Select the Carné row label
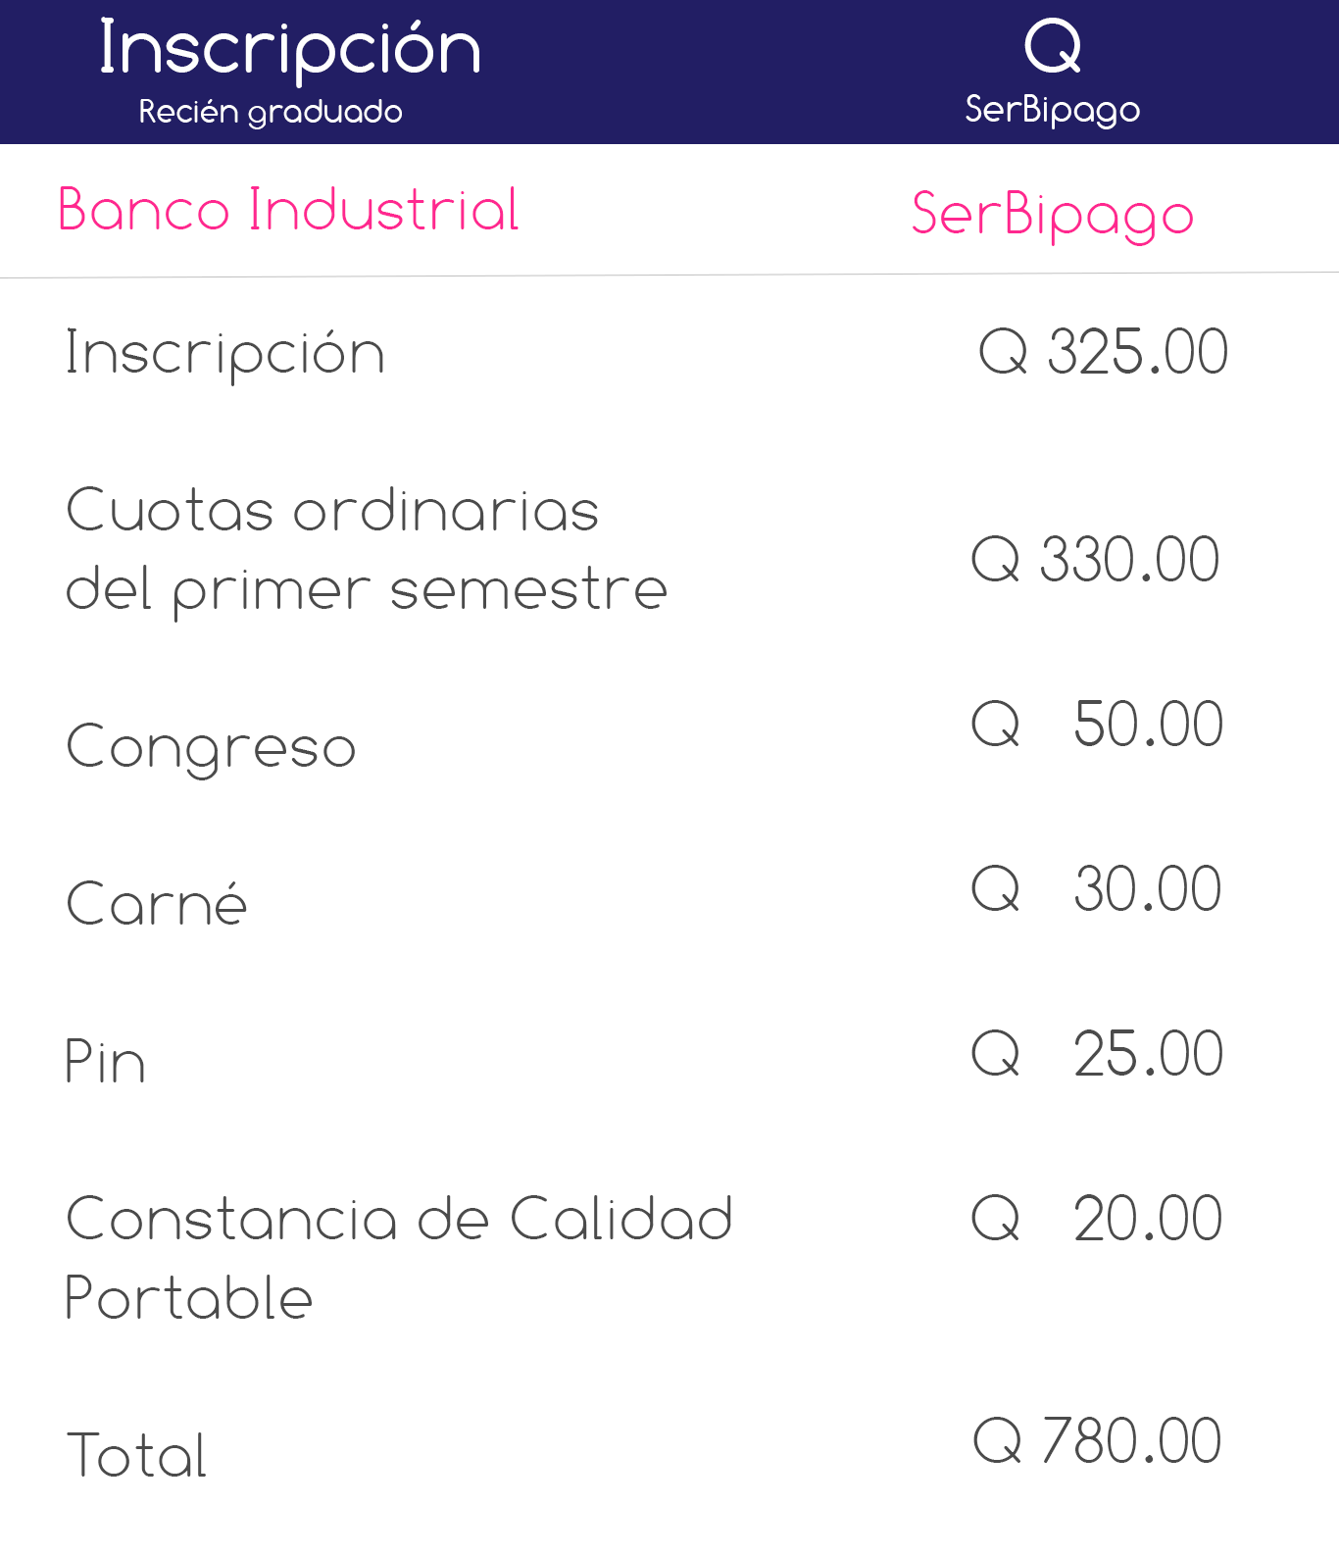Screen dimensions: 1339x1555 156,902
